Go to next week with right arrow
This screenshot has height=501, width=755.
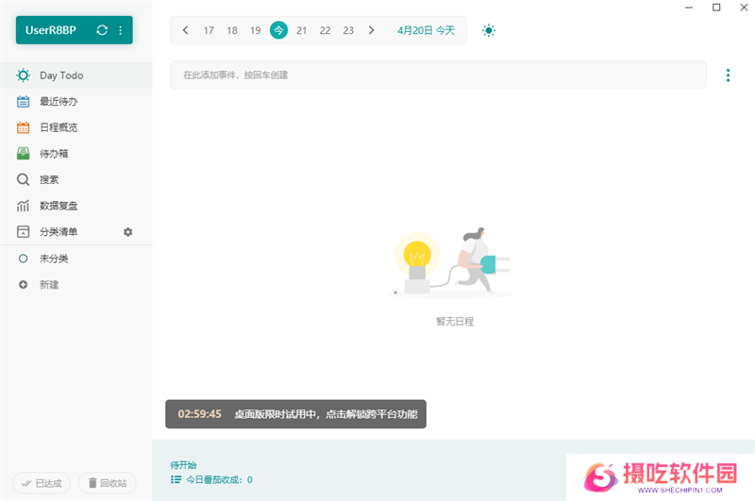tap(371, 30)
